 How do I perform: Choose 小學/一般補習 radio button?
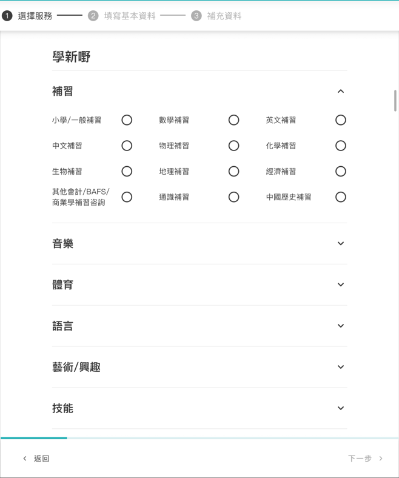pyautogui.click(x=127, y=120)
